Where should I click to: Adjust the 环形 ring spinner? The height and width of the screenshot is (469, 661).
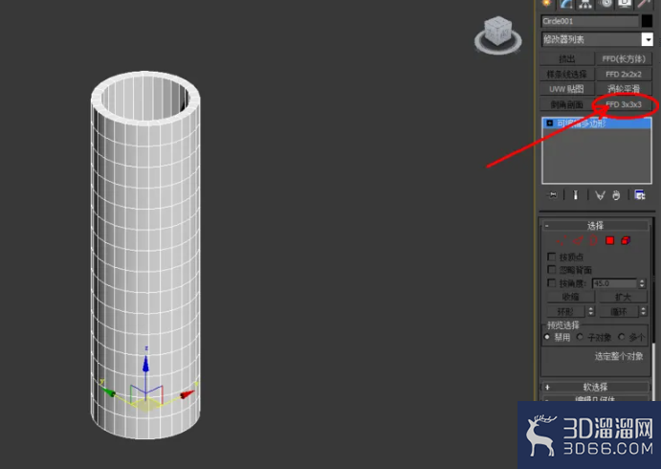pyautogui.click(x=590, y=311)
